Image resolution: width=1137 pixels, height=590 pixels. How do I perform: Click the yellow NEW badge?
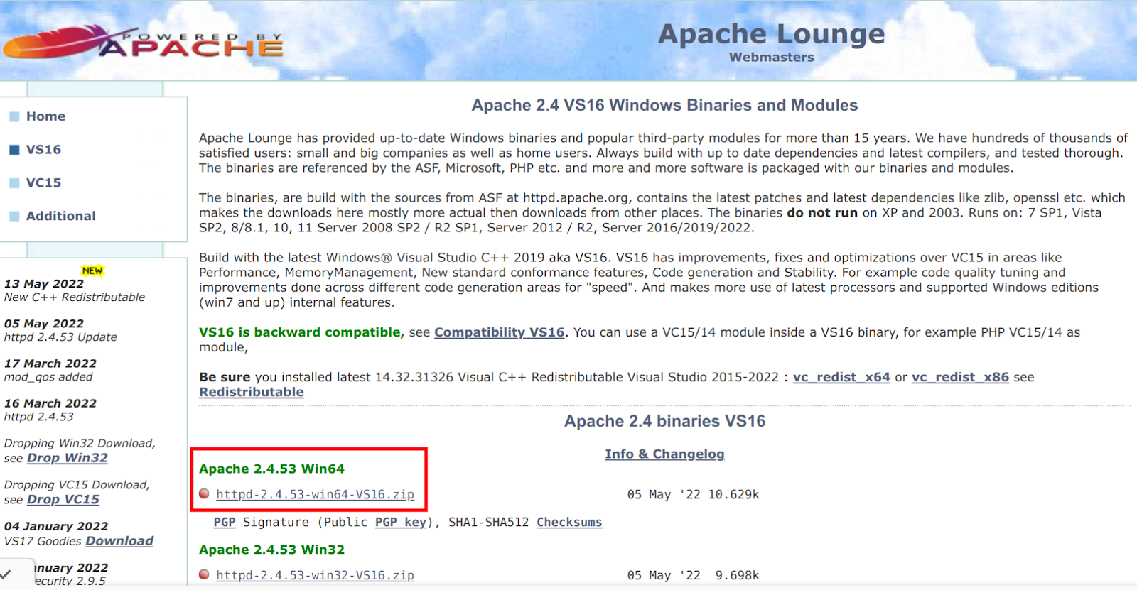coord(92,271)
